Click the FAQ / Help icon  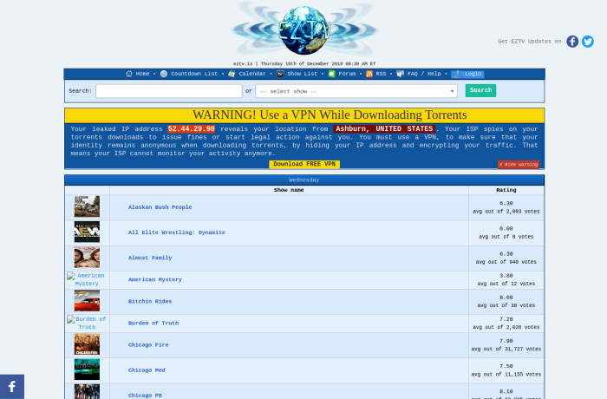401,74
